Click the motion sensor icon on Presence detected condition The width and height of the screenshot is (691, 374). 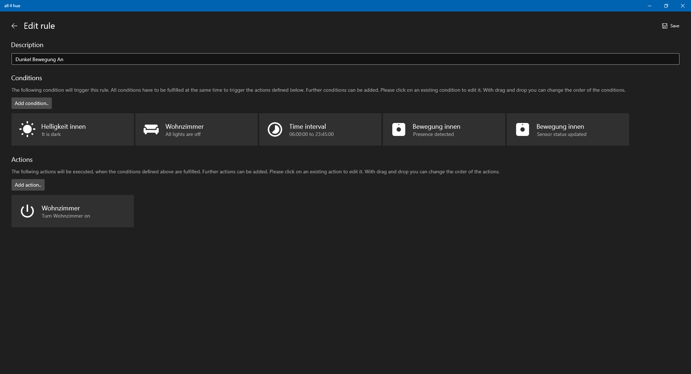(398, 129)
